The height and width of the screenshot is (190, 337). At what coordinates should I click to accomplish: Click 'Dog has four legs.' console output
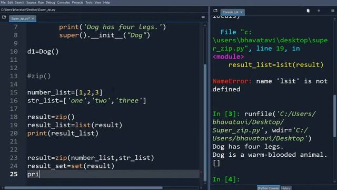pyautogui.click(x=248, y=147)
